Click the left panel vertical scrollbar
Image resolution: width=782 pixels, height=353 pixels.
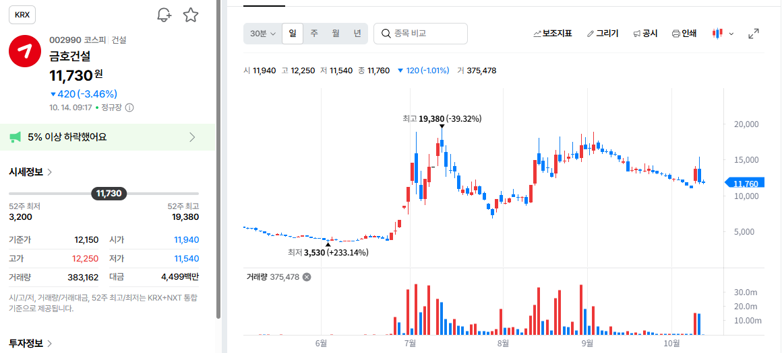coord(218,159)
